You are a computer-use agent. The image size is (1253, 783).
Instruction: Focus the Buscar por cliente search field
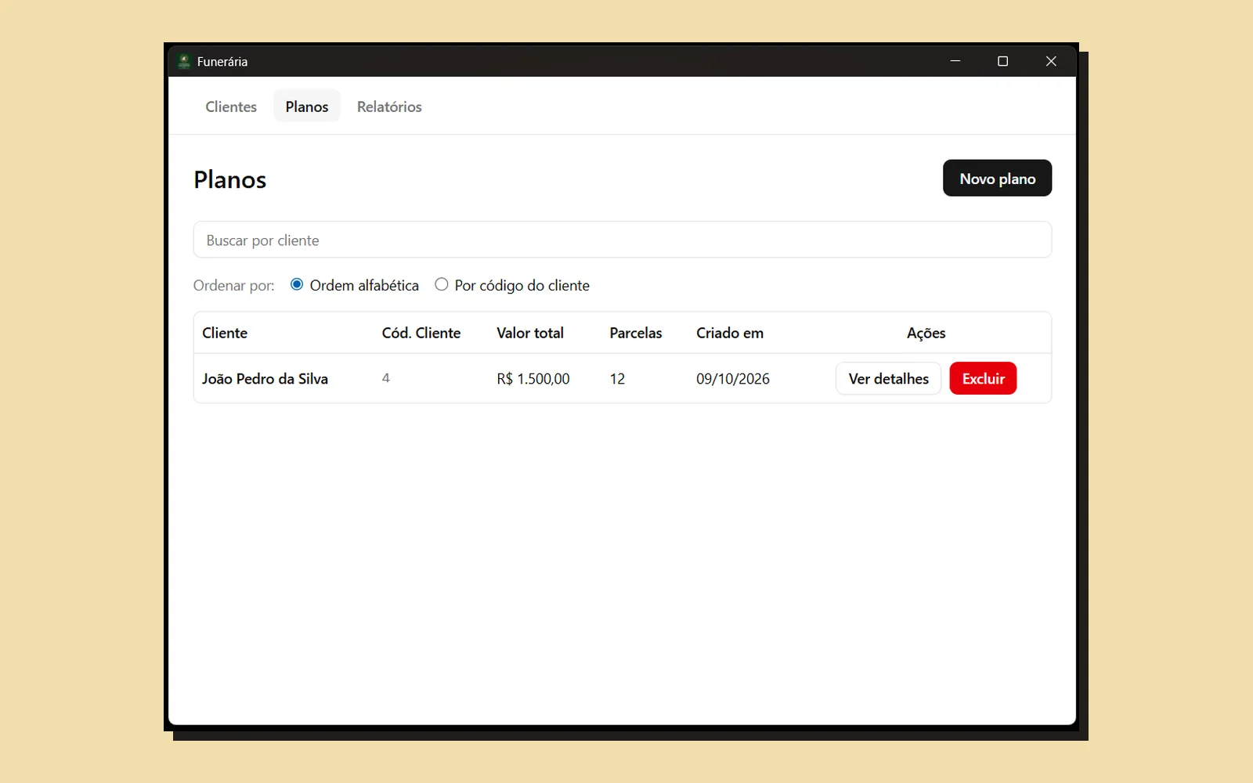click(x=623, y=240)
